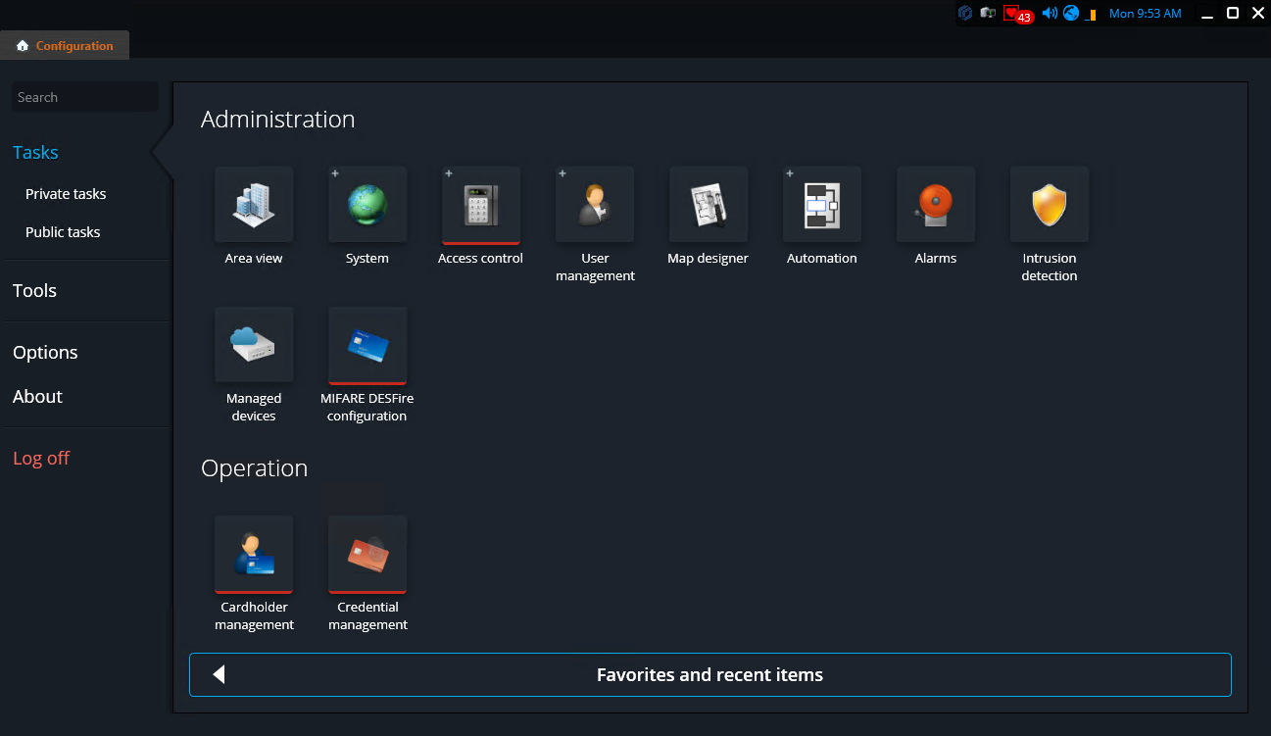1271x736 pixels.
Task: Open Managed devices task
Action: (x=254, y=345)
